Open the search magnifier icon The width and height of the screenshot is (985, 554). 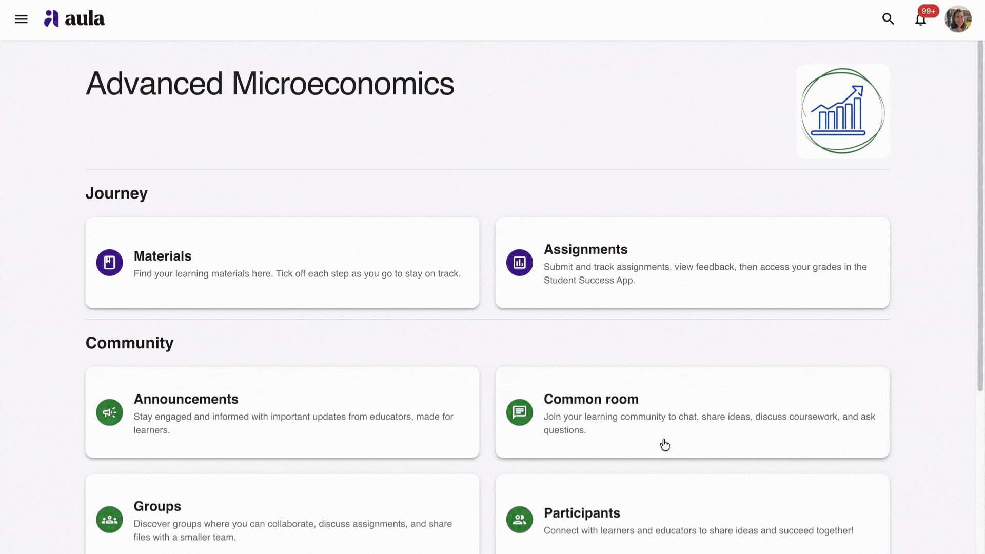click(888, 19)
